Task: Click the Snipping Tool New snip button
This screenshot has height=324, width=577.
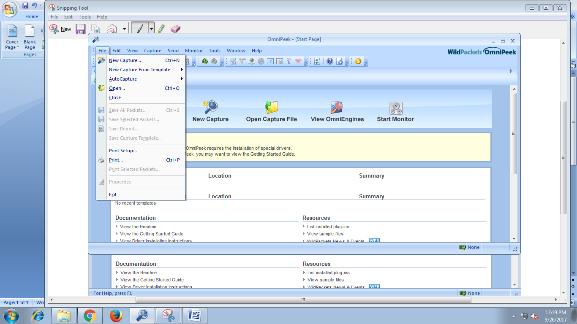Action: tap(60, 29)
